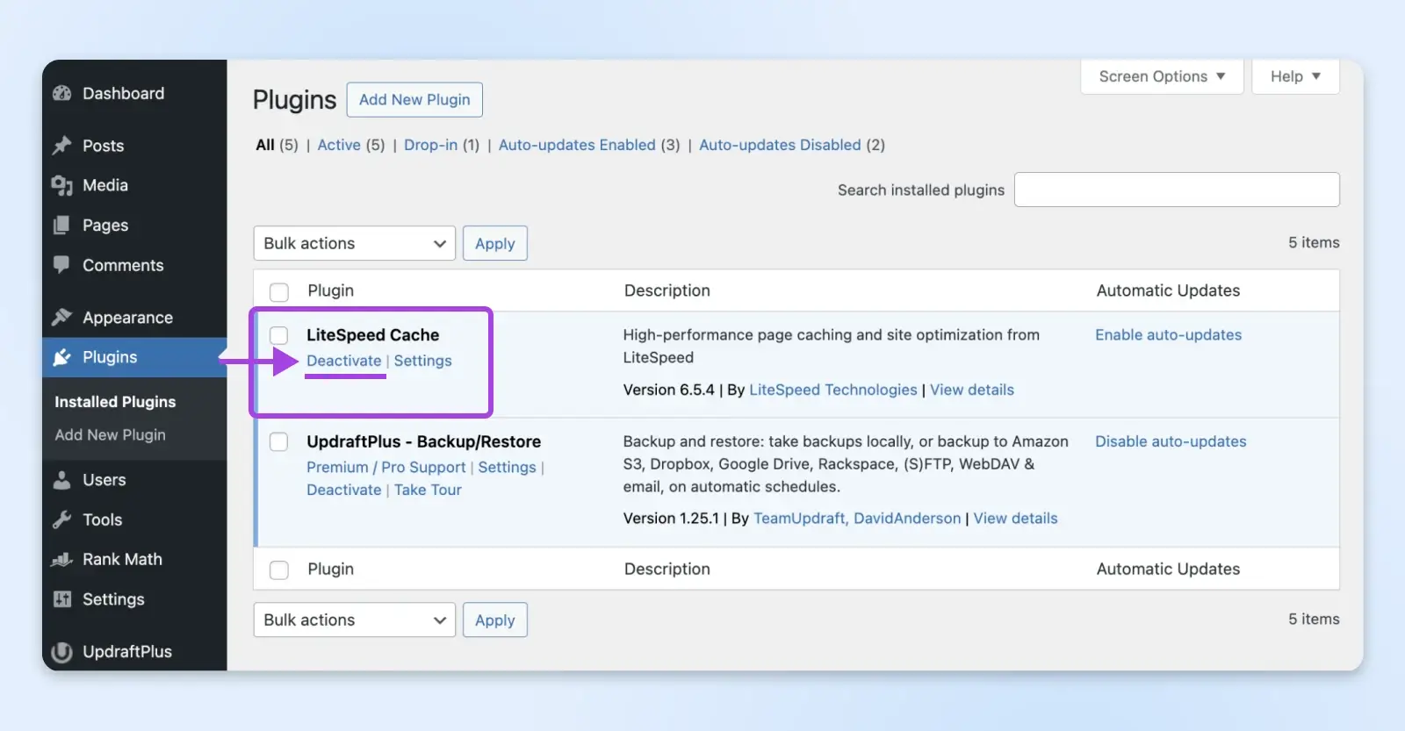This screenshot has height=731, width=1405.
Task: Filter plugins by Auto-updates Enabled
Action: [x=577, y=145]
